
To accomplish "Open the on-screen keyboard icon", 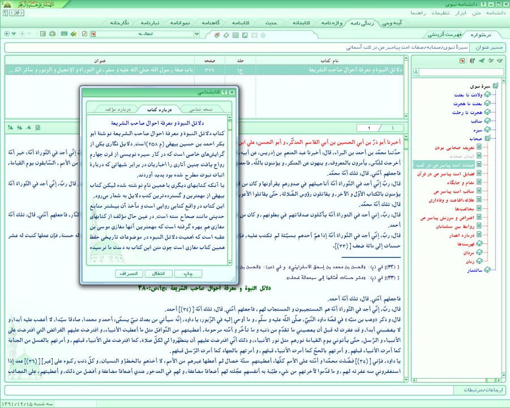I will (64, 34).
